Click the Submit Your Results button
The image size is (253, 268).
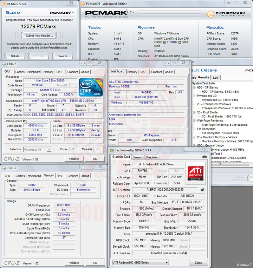pyautogui.click(x=39, y=36)
